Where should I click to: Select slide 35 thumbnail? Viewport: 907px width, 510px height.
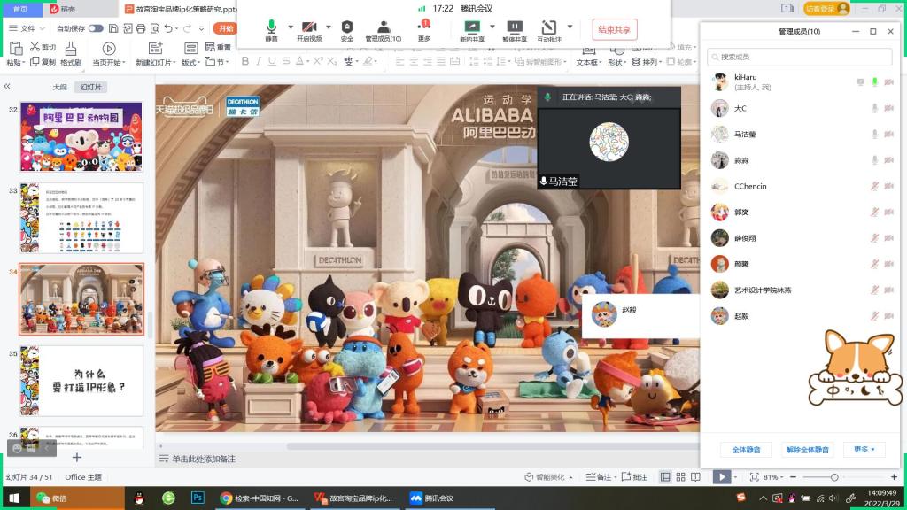[81, 381]
